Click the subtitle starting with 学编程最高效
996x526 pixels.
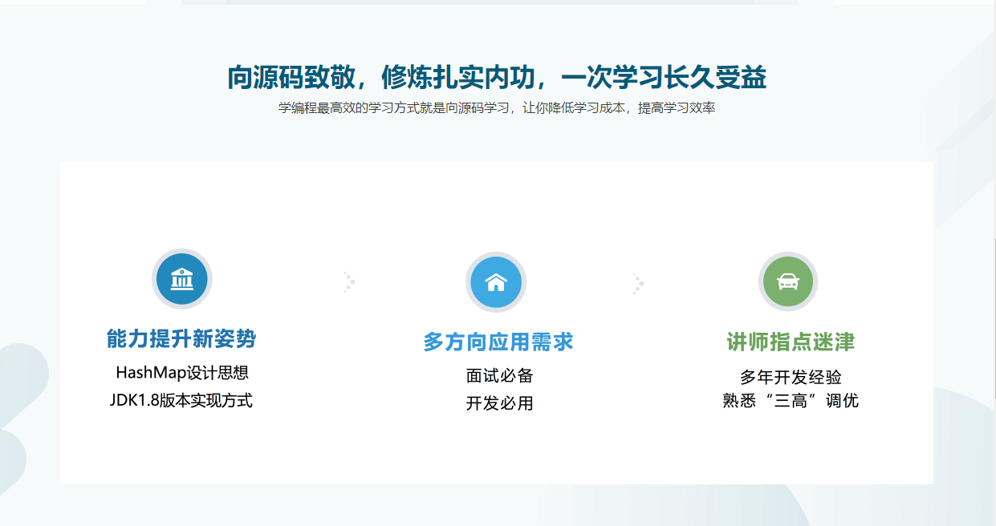[497, 108]
